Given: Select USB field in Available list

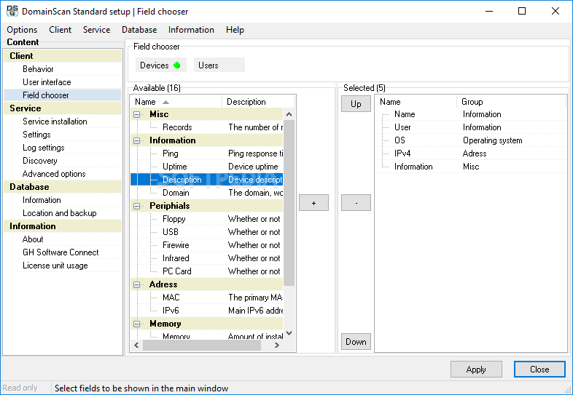Looking at the screenshot, I should click(x=171, y=232).
